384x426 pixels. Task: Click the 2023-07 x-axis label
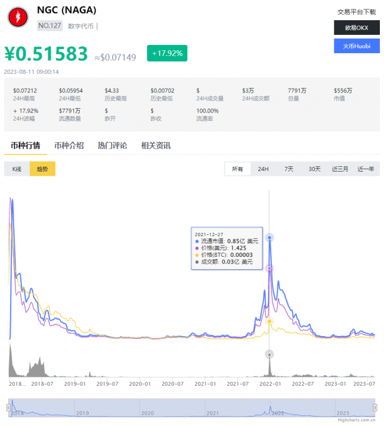pos(364,384)
